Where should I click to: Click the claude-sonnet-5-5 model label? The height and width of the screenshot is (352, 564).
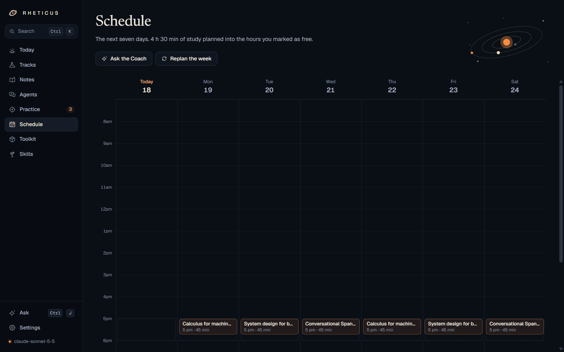click(x=34, y=341)
